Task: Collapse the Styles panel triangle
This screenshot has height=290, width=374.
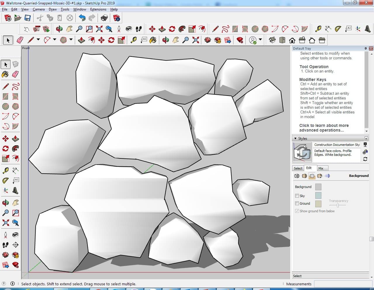Action: click(295, 139)
